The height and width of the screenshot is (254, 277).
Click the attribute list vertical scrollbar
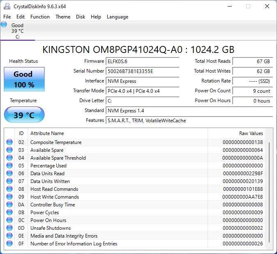pos(269,192)
